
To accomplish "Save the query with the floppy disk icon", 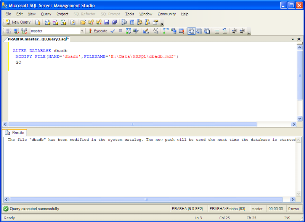I will click(x=107, y=22).
